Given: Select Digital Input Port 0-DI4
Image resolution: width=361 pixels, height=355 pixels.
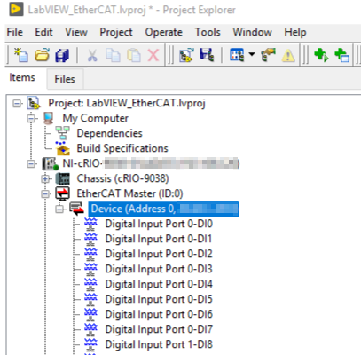Looking at the screenshot, I should [x=159, y=284].
